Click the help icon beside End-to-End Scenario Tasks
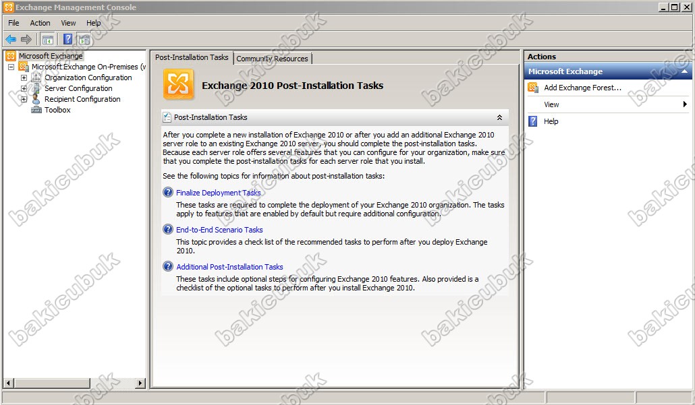The height and width of the screenshot is (405, 695). [x=168, y=229]
